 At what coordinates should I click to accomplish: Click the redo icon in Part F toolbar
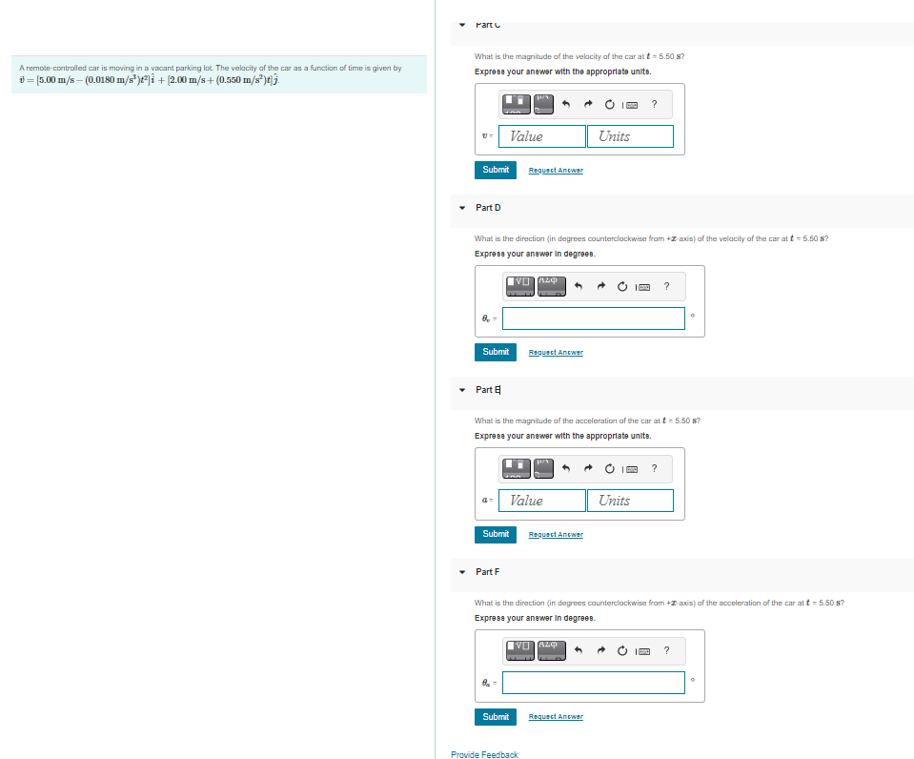601,650
